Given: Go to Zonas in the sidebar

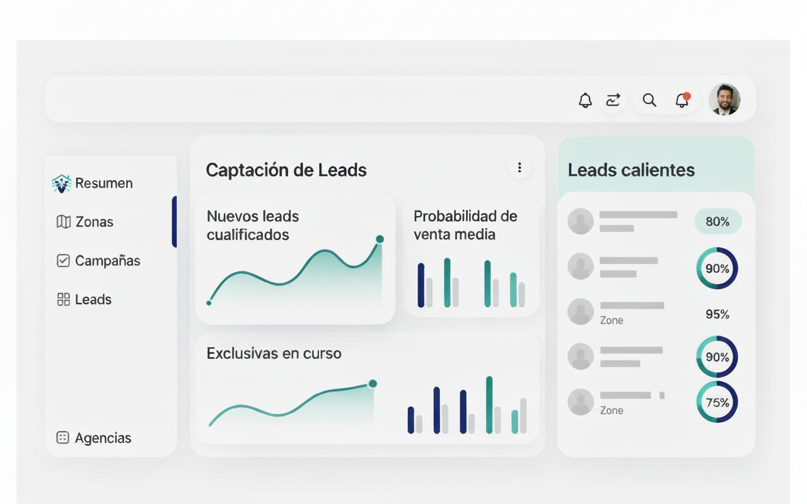Looking at the screenshot, I should click(x=94, y=222).
